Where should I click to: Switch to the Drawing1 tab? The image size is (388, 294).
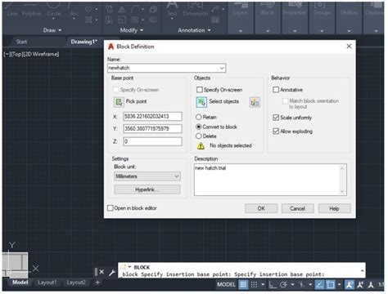(83, 42)
